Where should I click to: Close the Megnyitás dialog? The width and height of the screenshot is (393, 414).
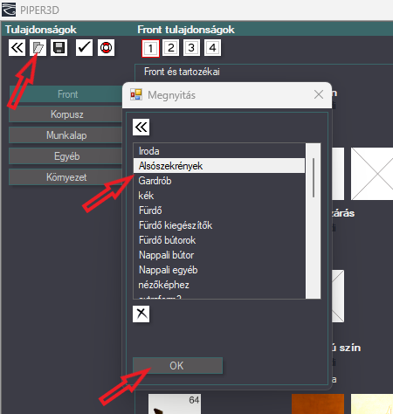(x=319, y=94)
